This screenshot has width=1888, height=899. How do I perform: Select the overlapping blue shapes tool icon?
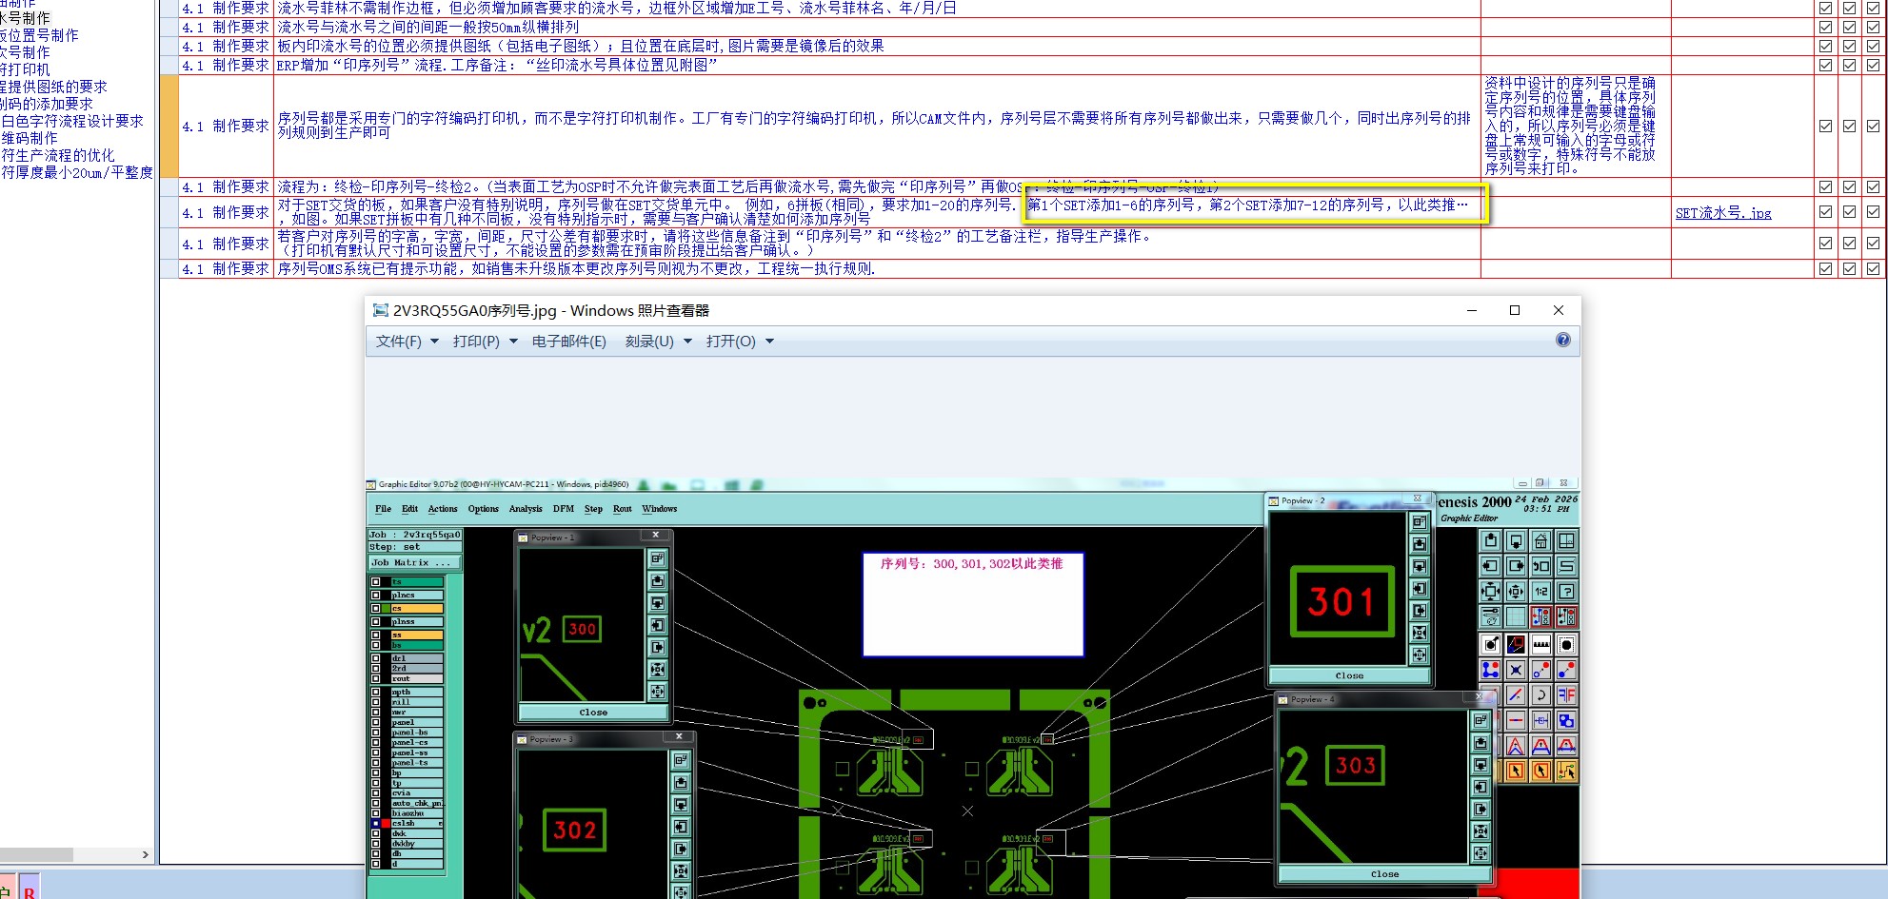click(1566, 719)
